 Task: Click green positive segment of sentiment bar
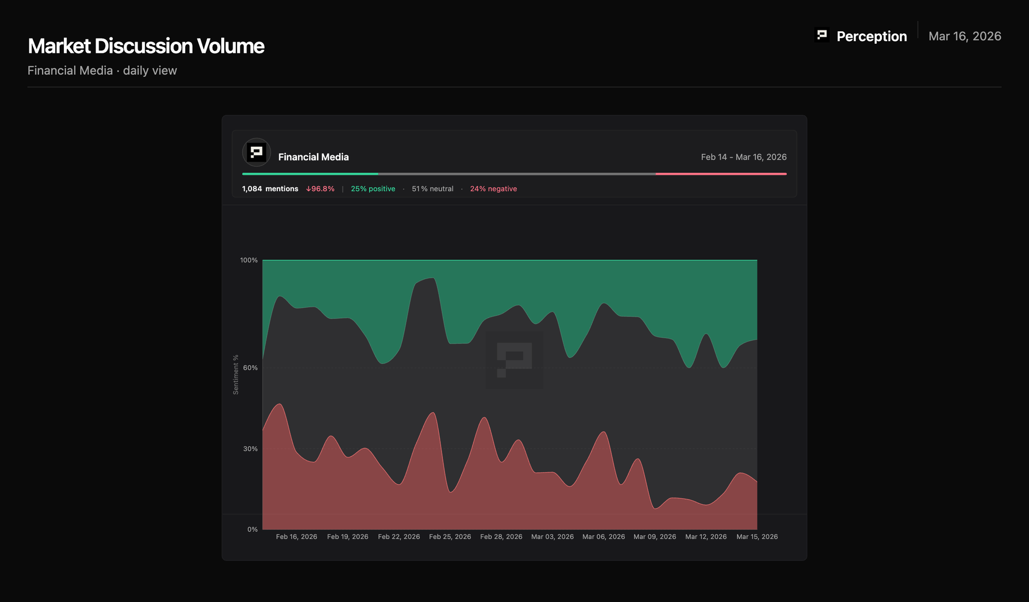point(310,174)
